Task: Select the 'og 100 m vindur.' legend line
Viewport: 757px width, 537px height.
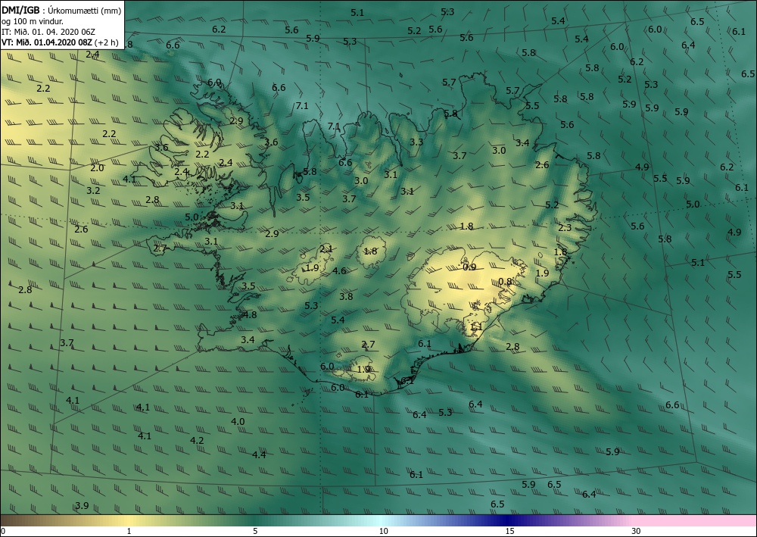Action: 33,20
